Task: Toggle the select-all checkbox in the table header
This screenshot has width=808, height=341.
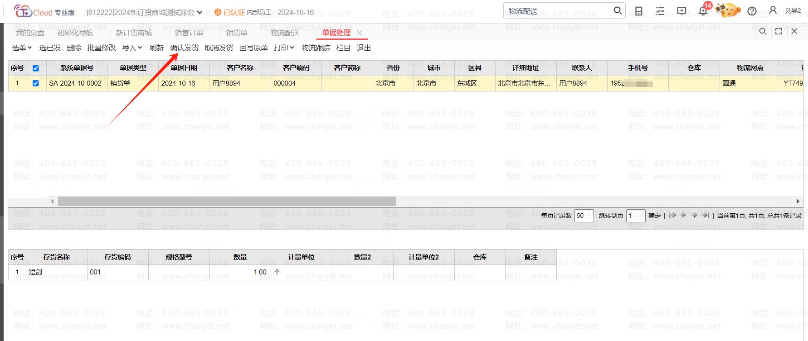Action: (x=36, y=68)
